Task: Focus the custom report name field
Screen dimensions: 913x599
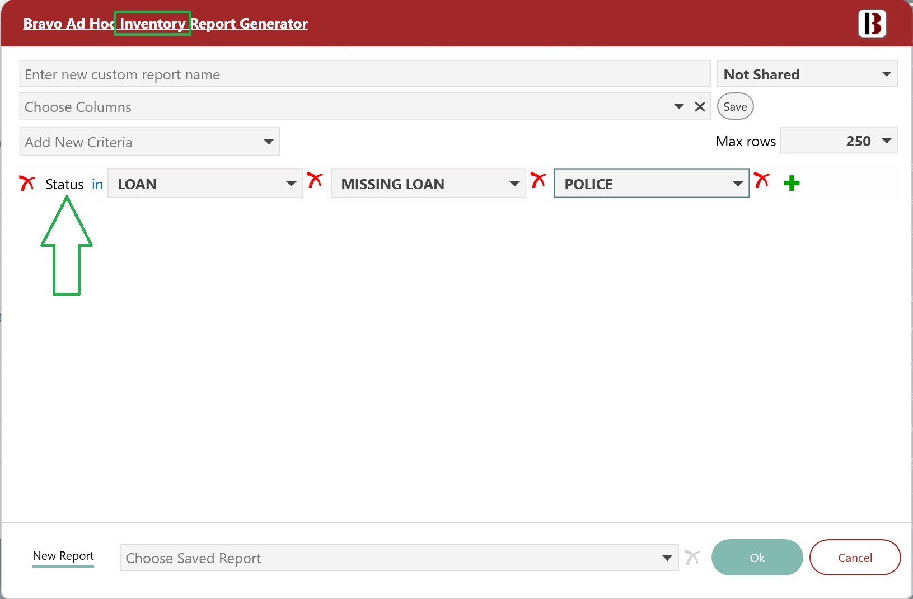Action: pos(365,74)
